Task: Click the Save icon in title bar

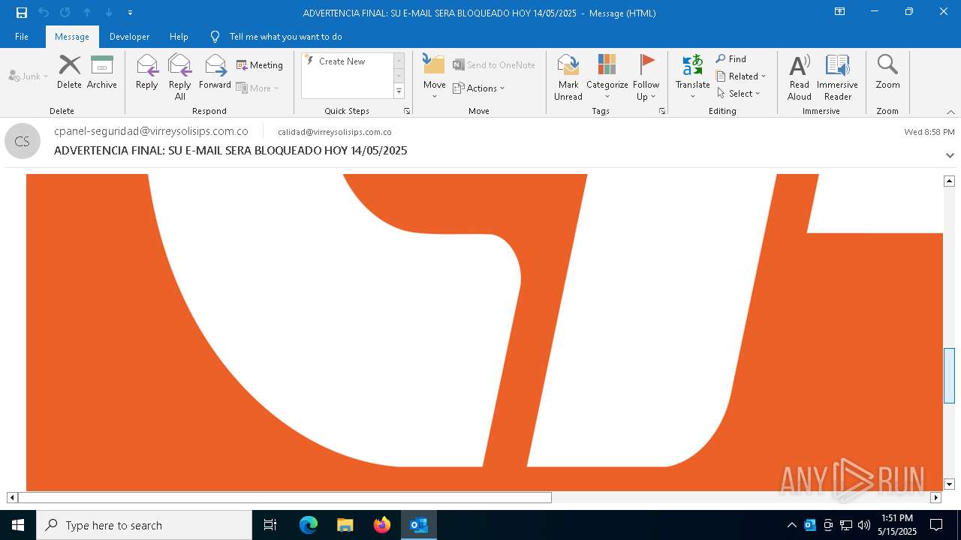Action: point(22,13)
